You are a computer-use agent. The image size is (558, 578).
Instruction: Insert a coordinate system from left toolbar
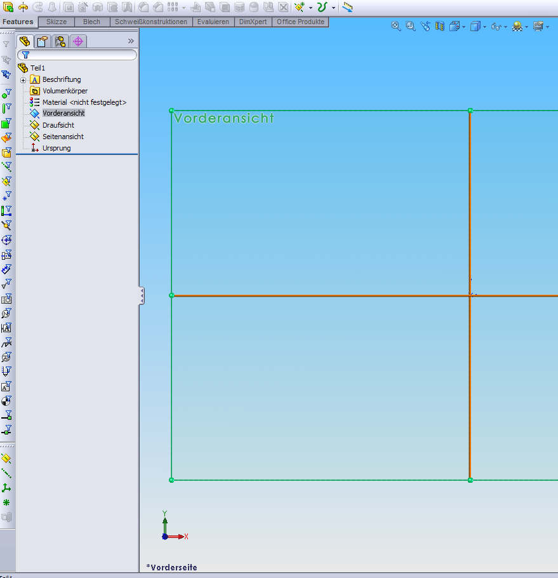pos(6,488)
